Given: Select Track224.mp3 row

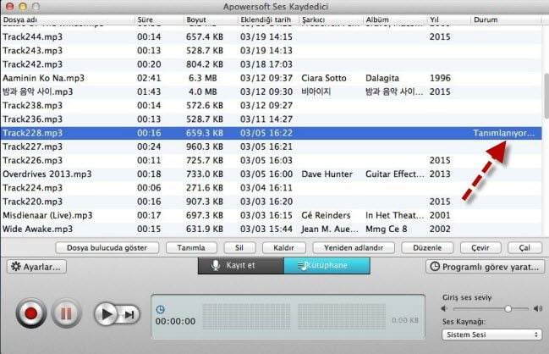Looking at the screenshot, I should pyautogui.click(x=272, y=188).
